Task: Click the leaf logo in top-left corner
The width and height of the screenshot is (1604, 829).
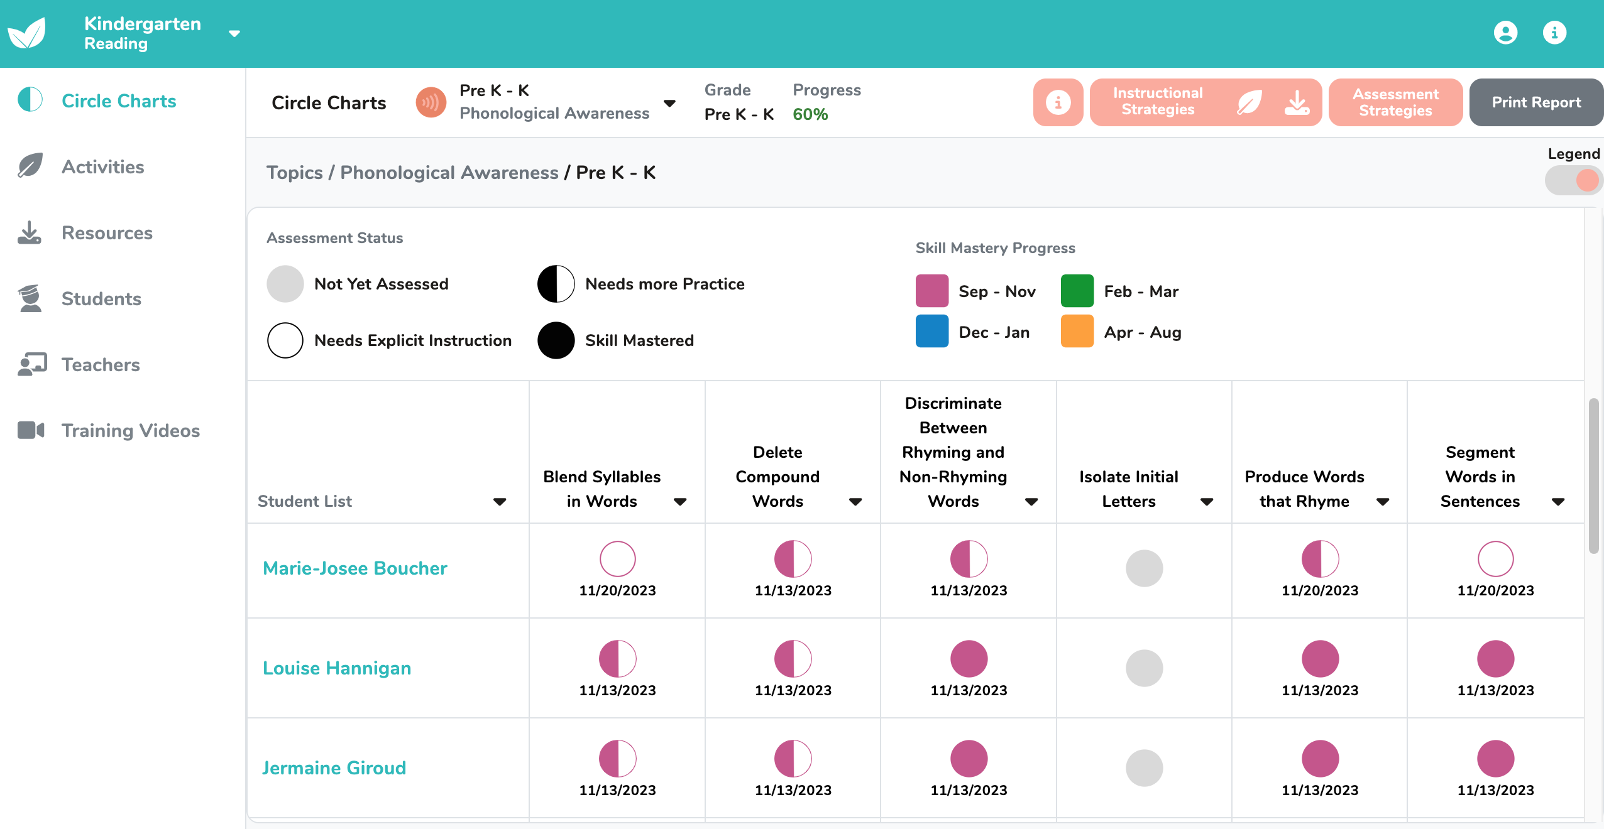Action: 26,33
